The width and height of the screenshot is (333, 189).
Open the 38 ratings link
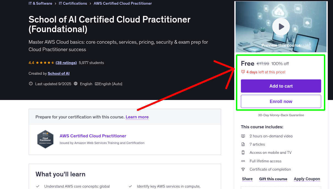click(x=66, y=63)
